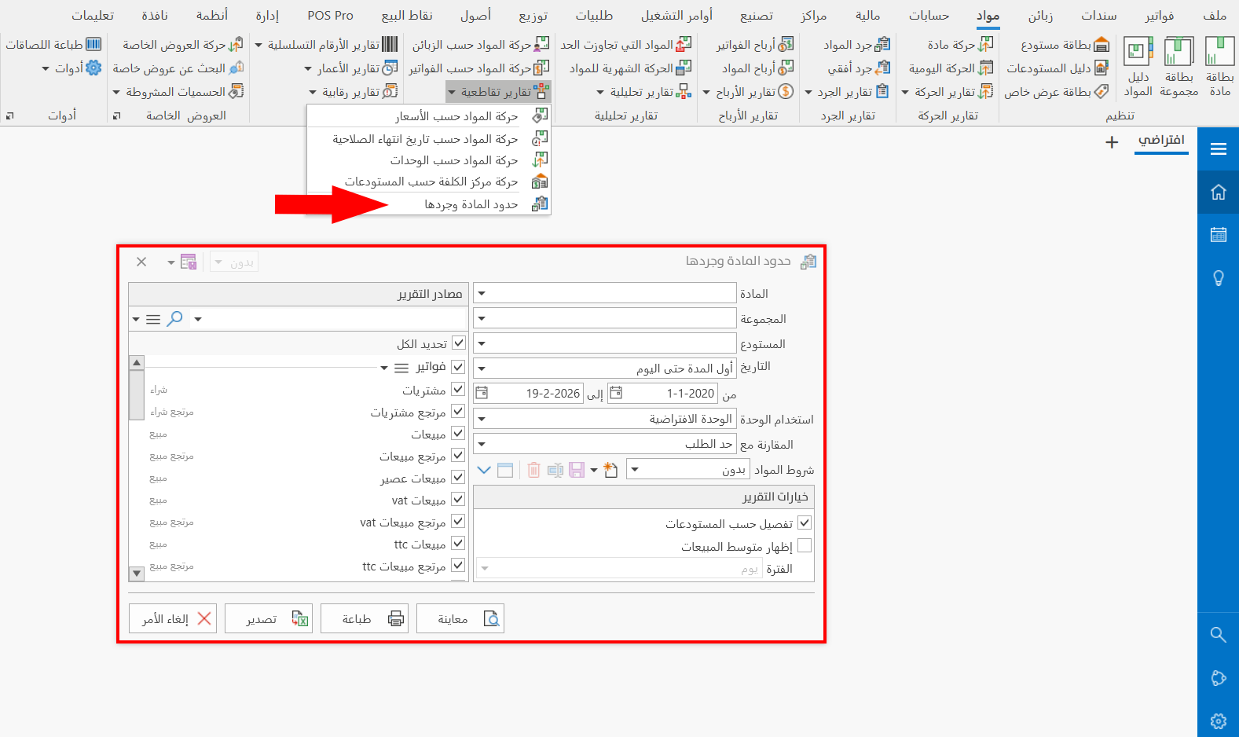Open the الحركة اليومية report
The image size is (1239, 737).
click(951, 68)
